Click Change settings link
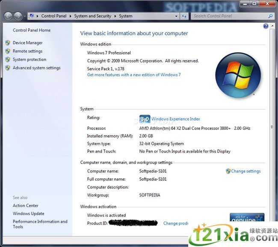Viewport: 278px width, 247px height. [246, 171]
